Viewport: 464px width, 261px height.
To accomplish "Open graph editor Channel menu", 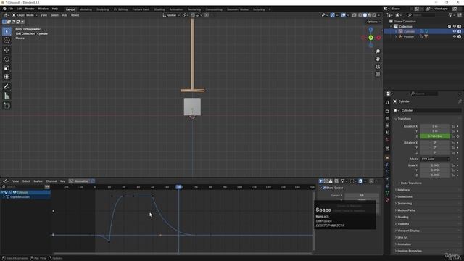I will pyautogui.click(x=51, y=181).
